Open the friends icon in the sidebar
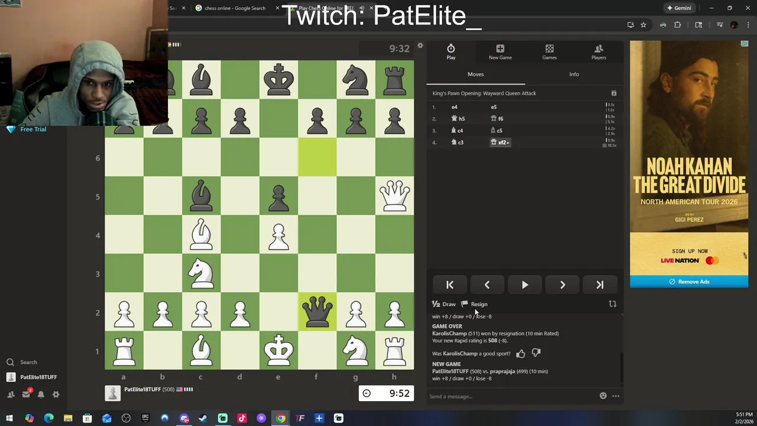 click(x=10, y=394)
